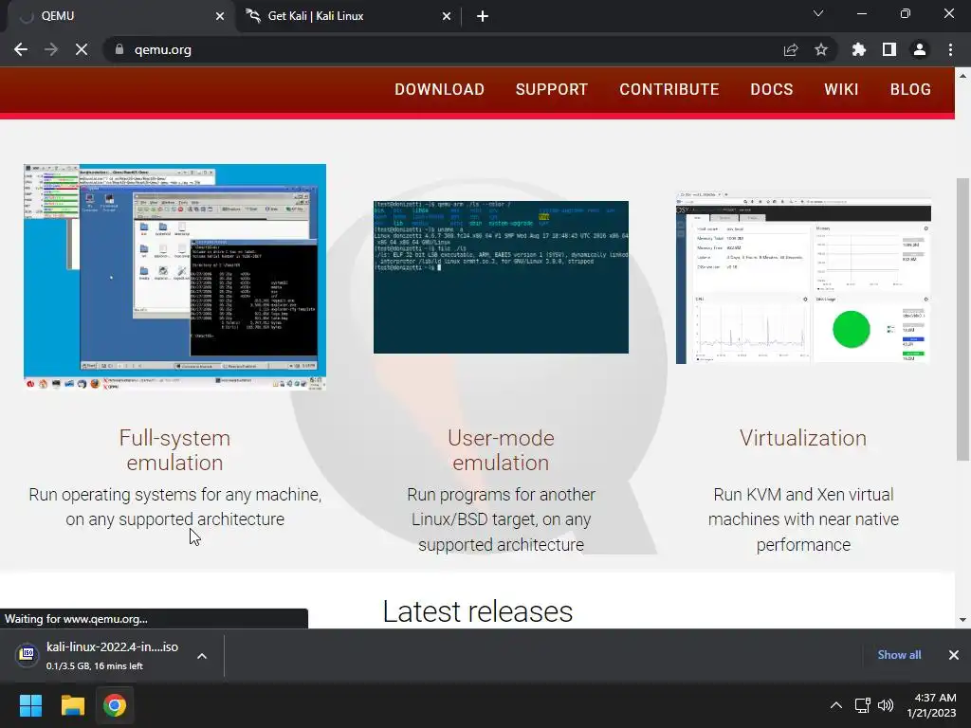Click the full-system emulation screenshot

[174, 277]
